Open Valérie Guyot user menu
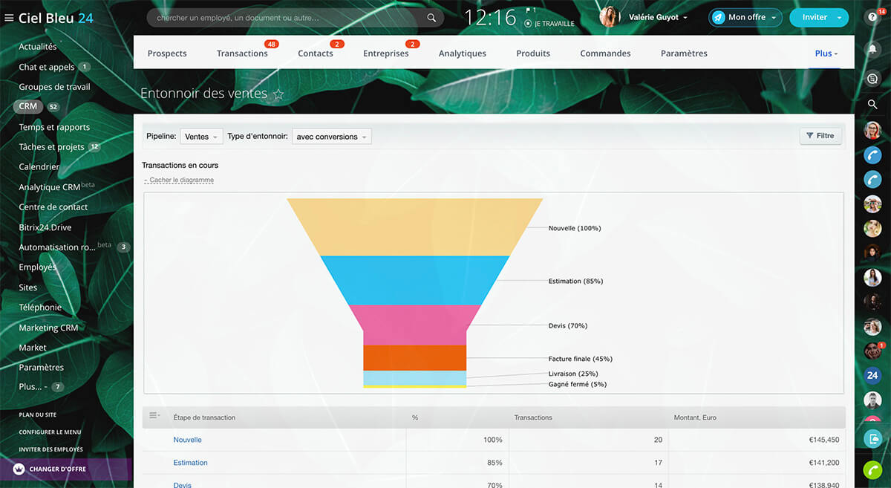891x488 pixels. (658, 18)
